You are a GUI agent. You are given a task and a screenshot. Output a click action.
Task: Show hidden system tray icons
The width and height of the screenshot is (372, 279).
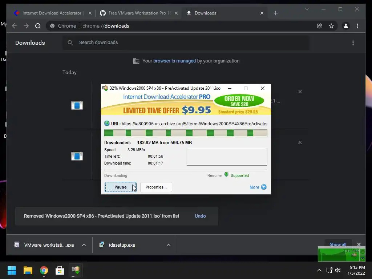click(x=319, y=270)
